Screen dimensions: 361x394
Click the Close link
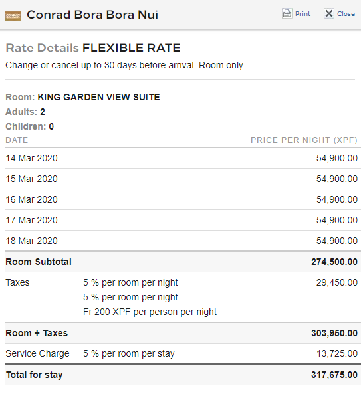click(346, 14)
